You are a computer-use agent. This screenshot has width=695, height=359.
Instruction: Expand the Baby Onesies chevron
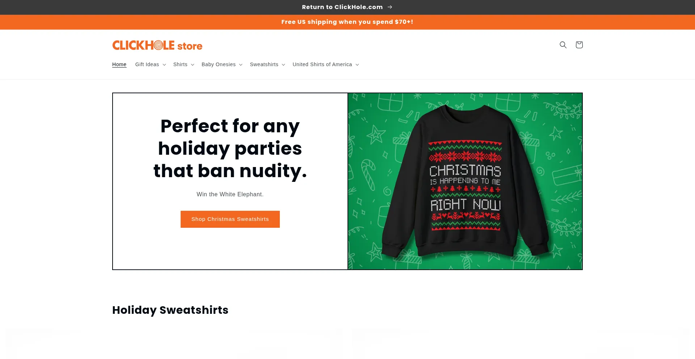241,65
